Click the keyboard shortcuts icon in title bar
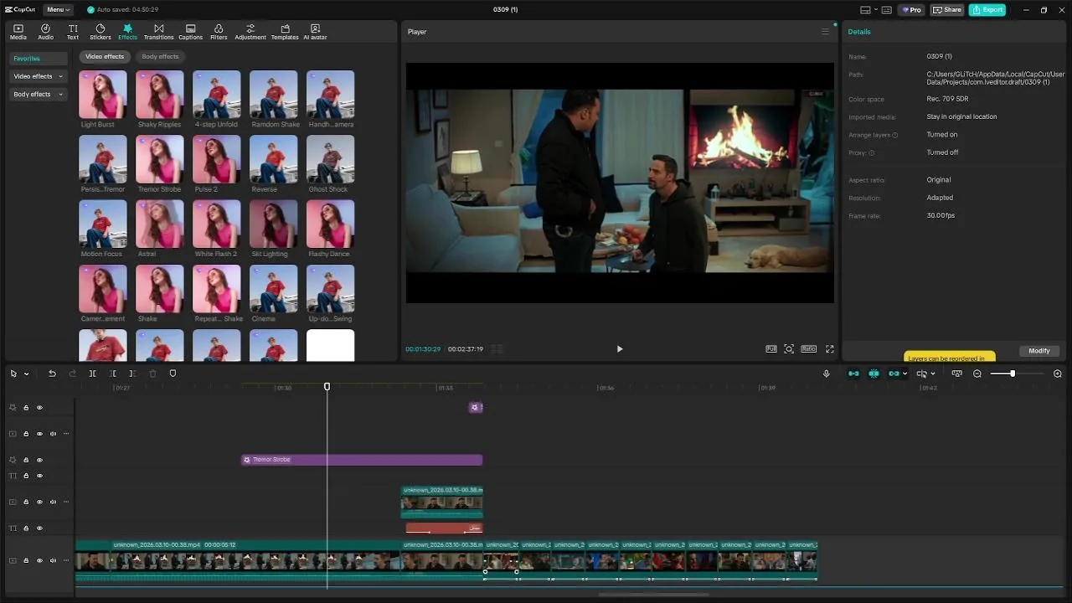1072x603 pixels. coord(887,10)
